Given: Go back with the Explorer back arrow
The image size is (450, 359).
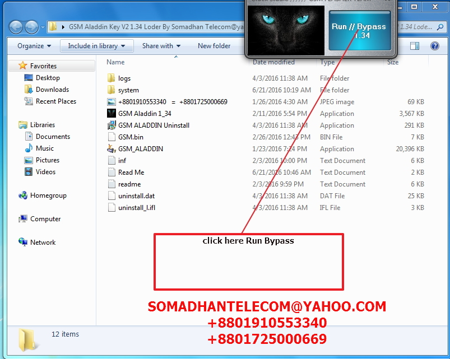Looking at the screenshot, I should pos(16,27).
